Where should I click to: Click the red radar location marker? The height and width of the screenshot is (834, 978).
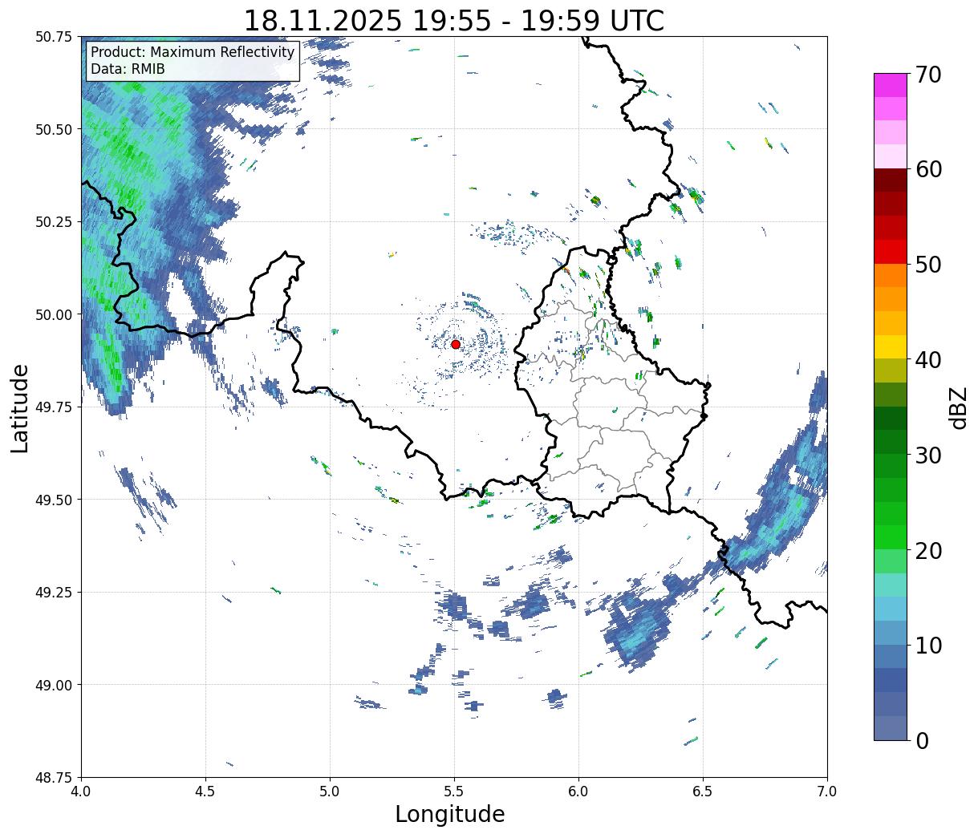(456, 344)
